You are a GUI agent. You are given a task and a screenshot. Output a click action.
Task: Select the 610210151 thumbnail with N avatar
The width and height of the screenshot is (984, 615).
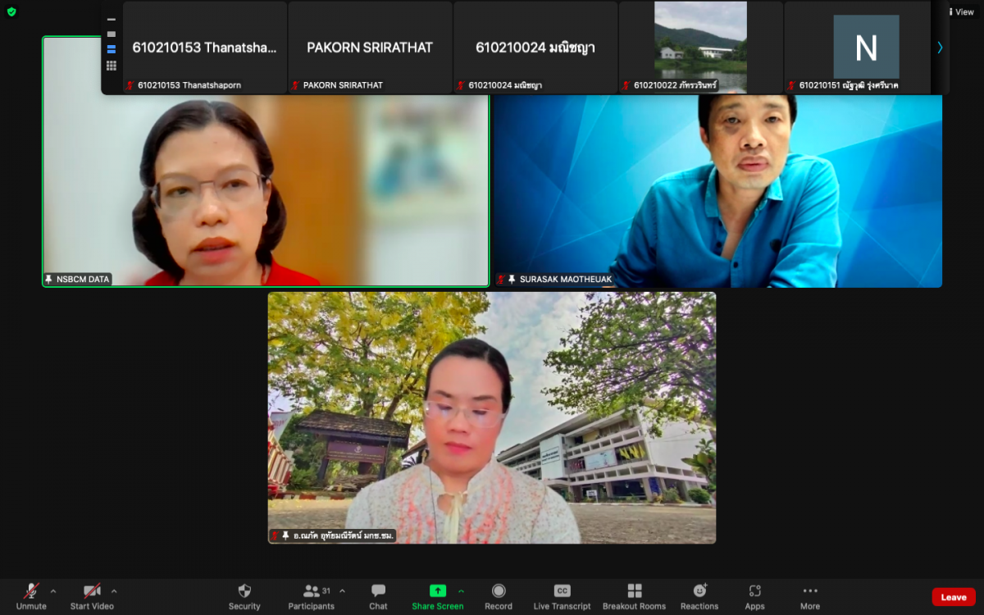[x=858, y=48]
